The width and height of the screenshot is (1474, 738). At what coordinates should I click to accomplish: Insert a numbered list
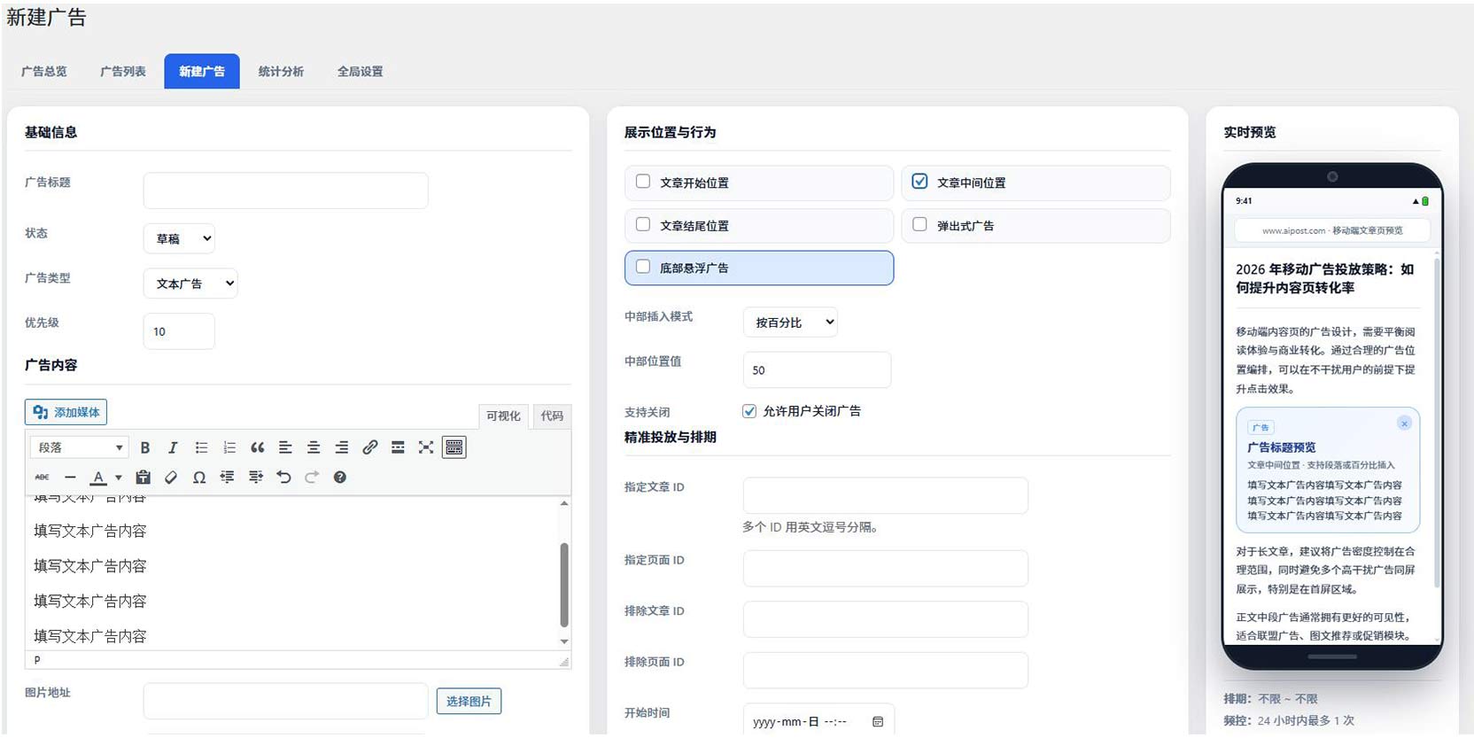229,447
